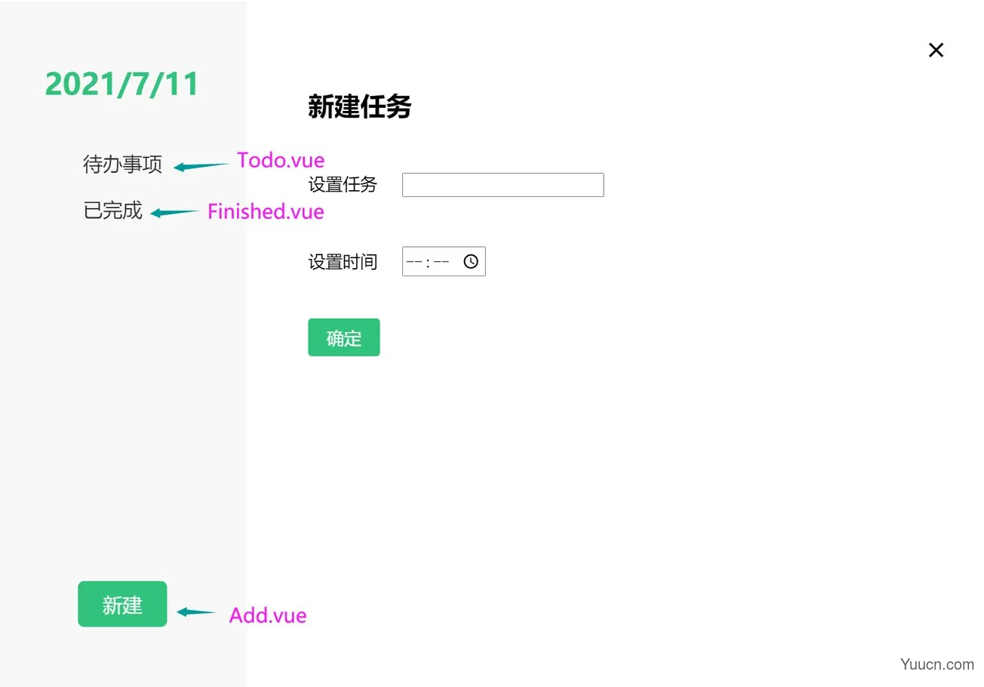Click the Yuucn.com watermark
Image resolution: width=984 pixels, height=687 pixels.
pos(936,664)
